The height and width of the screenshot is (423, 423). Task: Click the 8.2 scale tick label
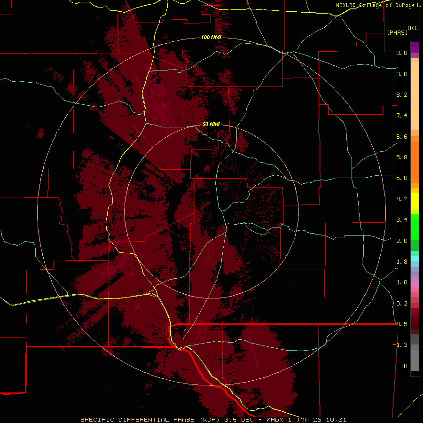click(402, 94)
